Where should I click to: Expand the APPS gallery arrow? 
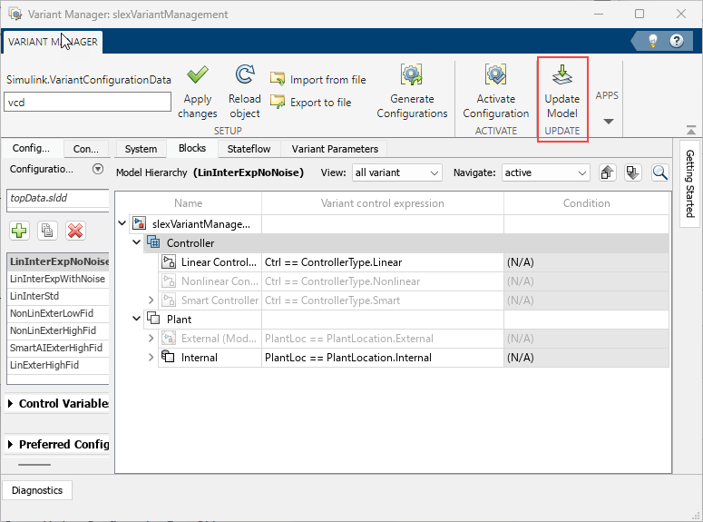(x=609, y=121)
